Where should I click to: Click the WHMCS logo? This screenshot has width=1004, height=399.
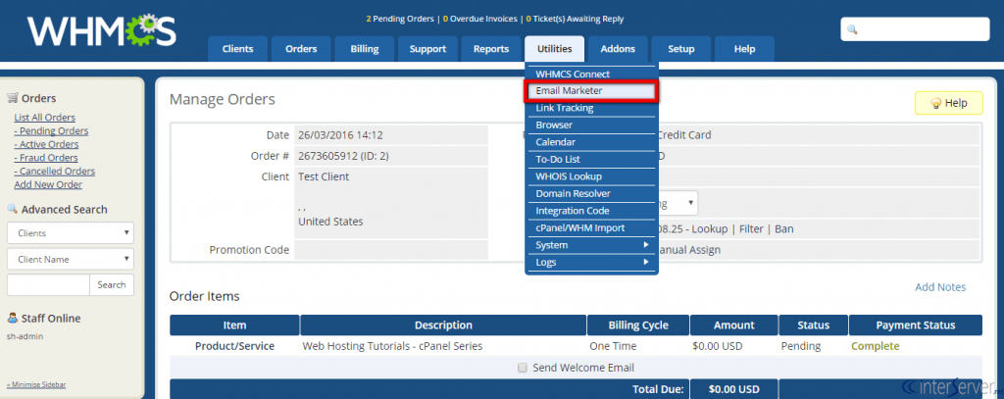[x=101, y=30]
